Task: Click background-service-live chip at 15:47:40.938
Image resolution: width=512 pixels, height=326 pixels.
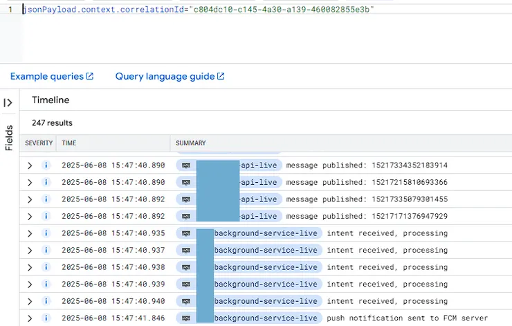Action: coord(249,267)
